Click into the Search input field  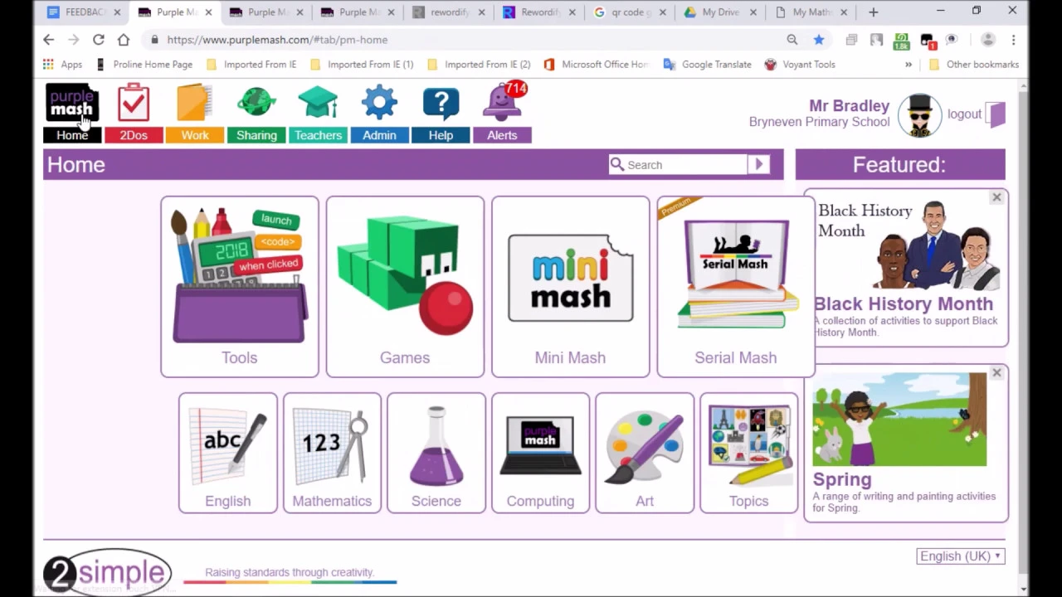[686, 165]
